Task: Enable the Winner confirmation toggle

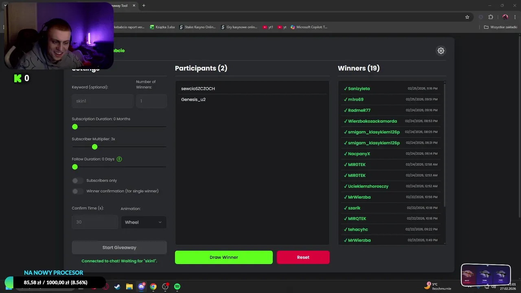Action: point(78,191)
